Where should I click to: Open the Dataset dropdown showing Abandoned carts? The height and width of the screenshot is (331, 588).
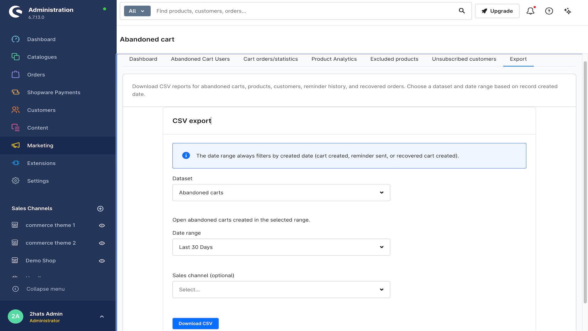[281, 192]
